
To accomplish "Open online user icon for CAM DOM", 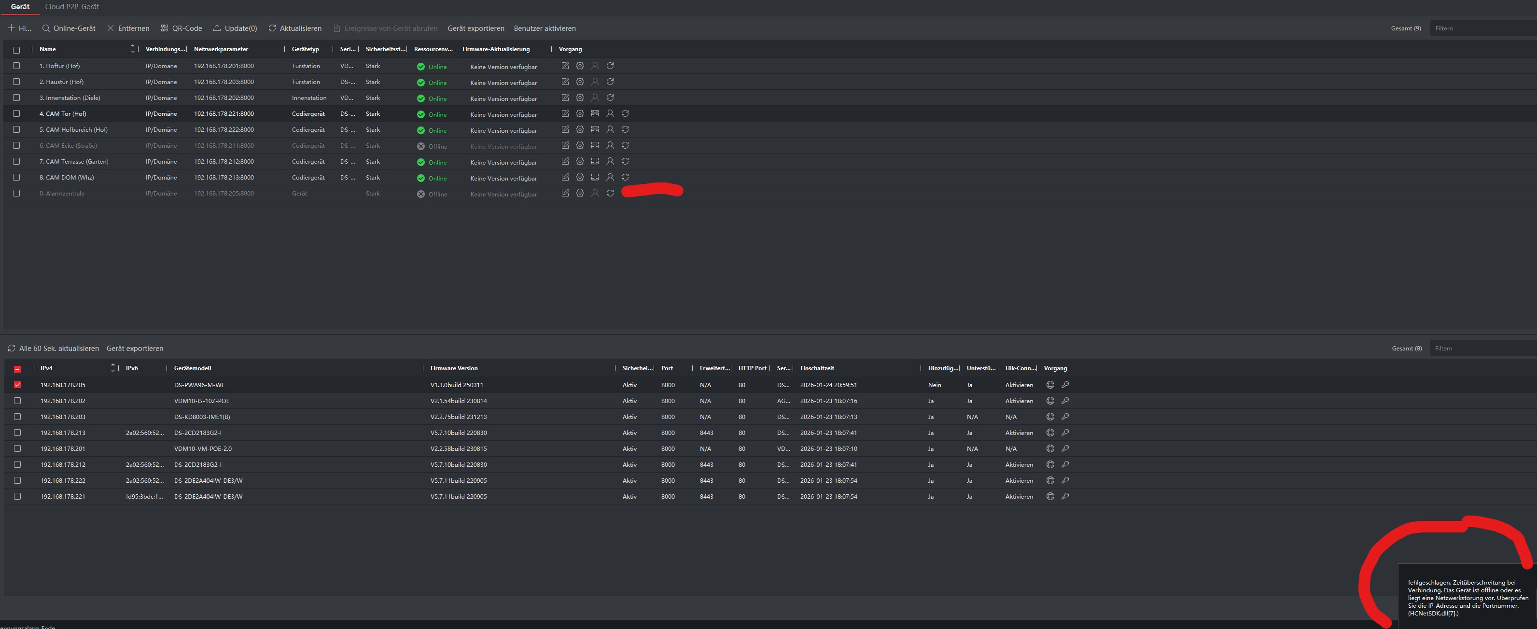I will pyautogui.click(x=610, y=177).
